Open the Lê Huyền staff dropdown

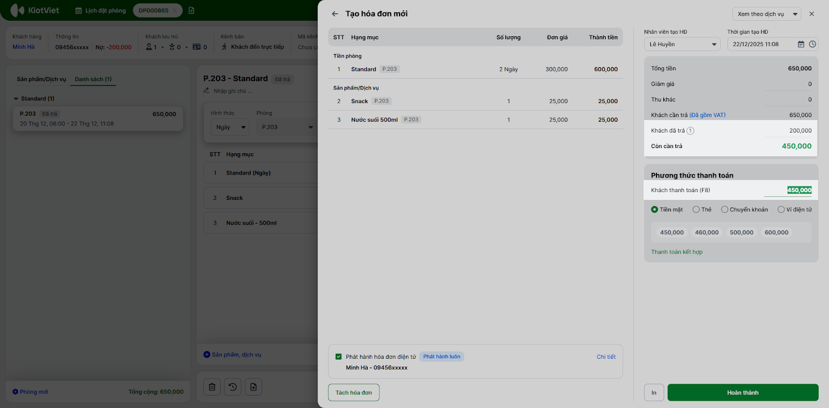(682, 45)
